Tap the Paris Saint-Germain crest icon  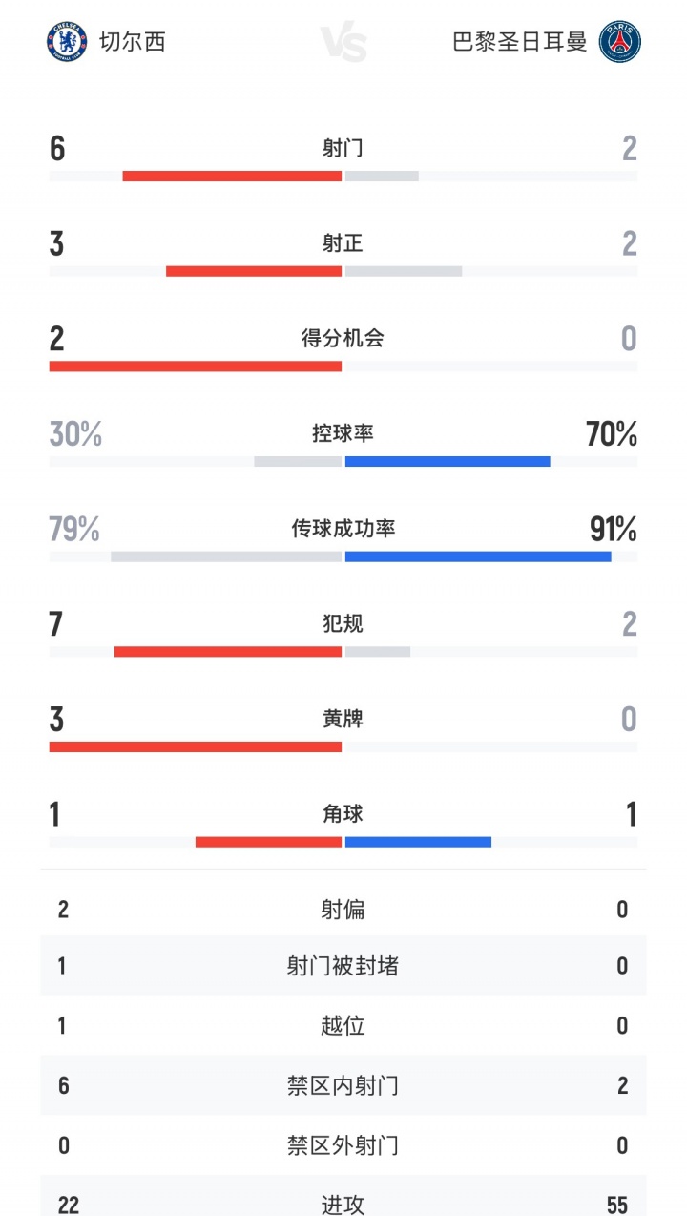point(619,42)
